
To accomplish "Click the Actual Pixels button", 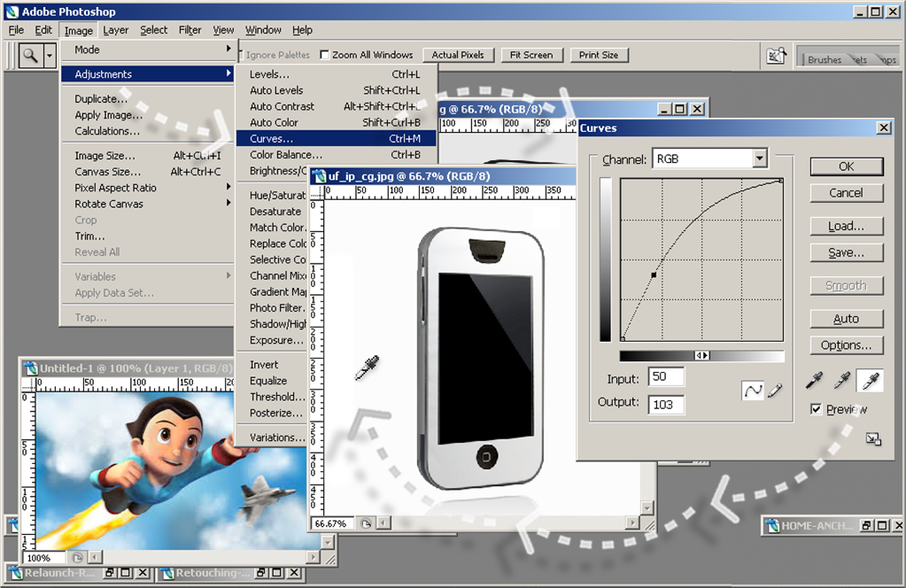I will pos(458,55).
